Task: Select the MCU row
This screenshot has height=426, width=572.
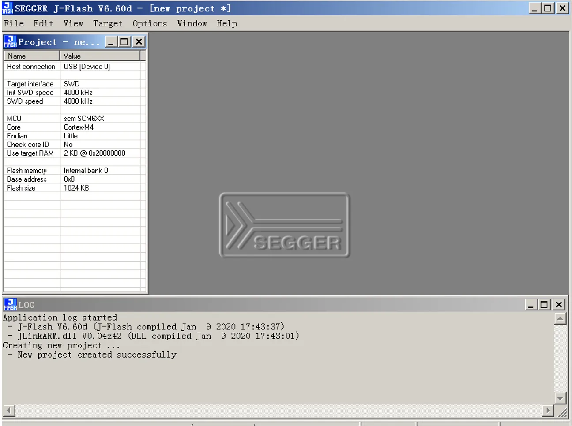Action: click(75, 119)
